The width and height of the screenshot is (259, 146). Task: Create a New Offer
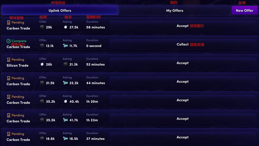(x=244, y=10)
